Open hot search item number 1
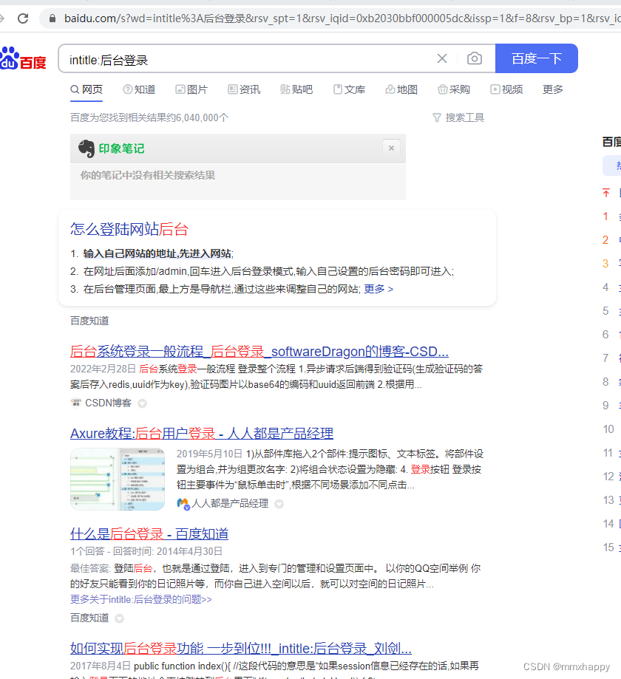This screenshot has height=679, width=621. point(611,216)
